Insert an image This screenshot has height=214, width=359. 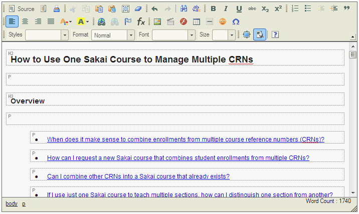[157, 22]
